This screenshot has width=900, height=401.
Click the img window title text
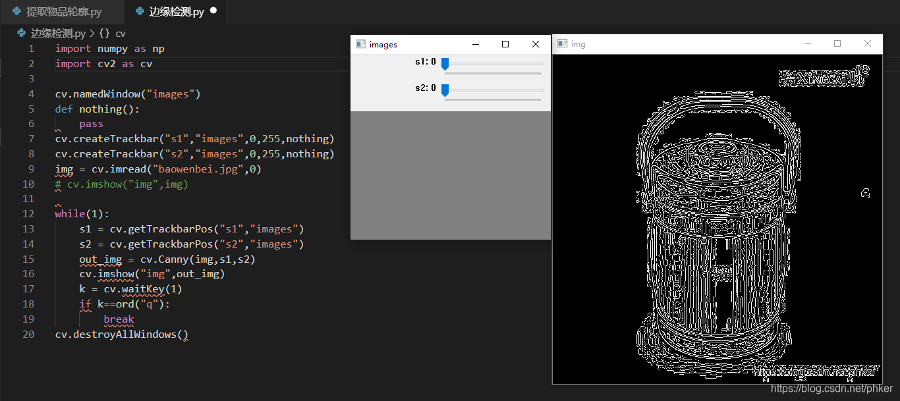pos(578,43)
